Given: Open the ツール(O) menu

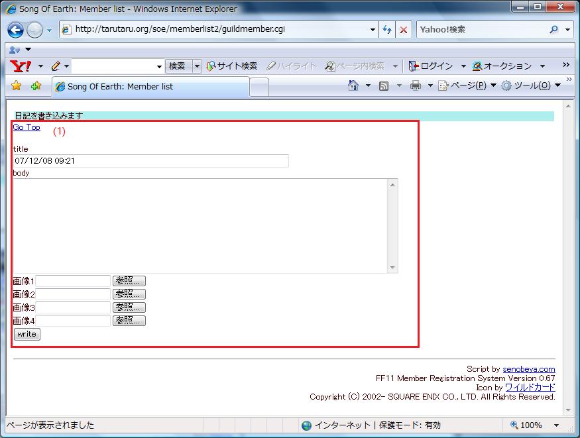Looking at the screenshot, I should point(526,85).
